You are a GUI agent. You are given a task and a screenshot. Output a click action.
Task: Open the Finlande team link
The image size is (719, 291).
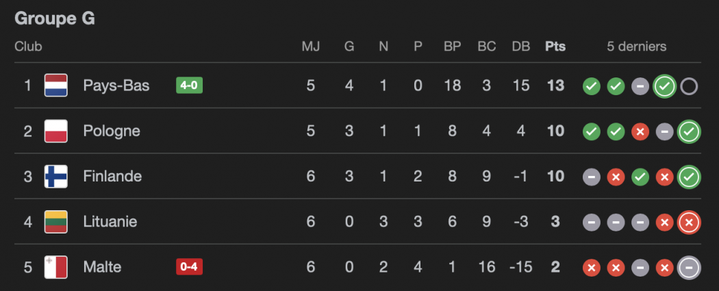click(x=112, y=177)
